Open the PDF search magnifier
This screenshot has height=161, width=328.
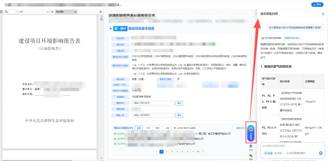(x=6, y=12)
